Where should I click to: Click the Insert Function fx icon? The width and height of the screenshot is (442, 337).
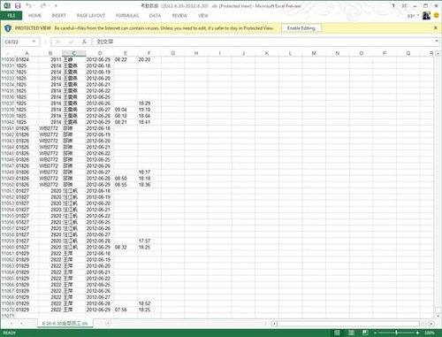click(x=84, y=42)
